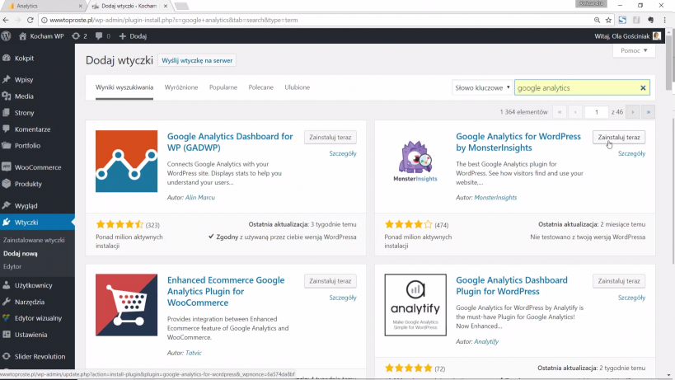This screenshot has width=675, height=380.
Task: Switch to Wyróżnione tab
Action: (181, 87)
